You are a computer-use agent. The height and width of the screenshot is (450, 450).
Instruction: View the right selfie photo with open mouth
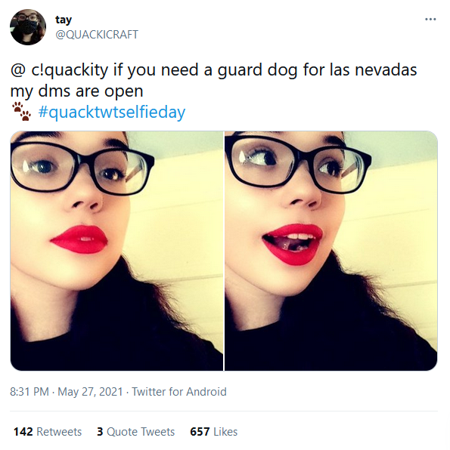coord(331,251)
